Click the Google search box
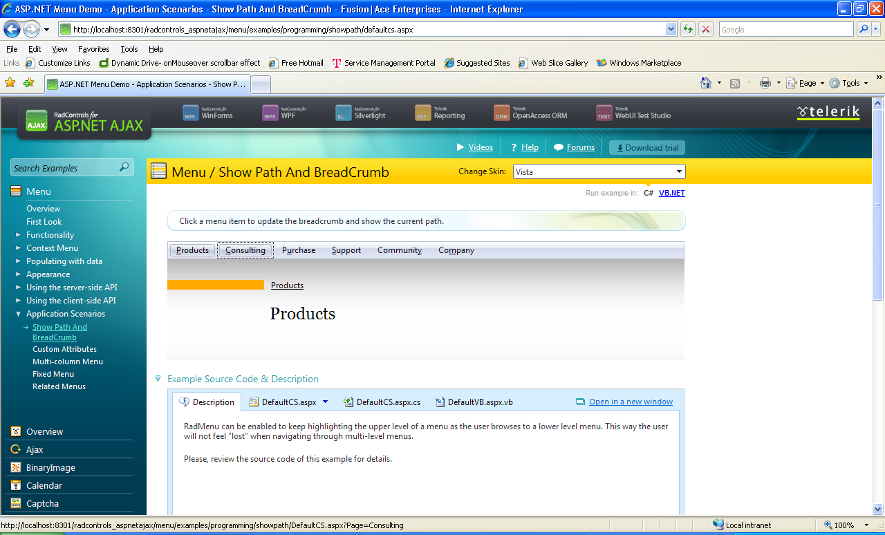The height and width of the screenshot is (535, 885). click(x=786, y=29)
